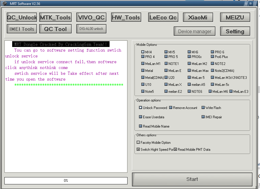Choose MeiLan M3s\3\NOTE3 option
Screen dimensions: 260x189
tap(229, 78)
